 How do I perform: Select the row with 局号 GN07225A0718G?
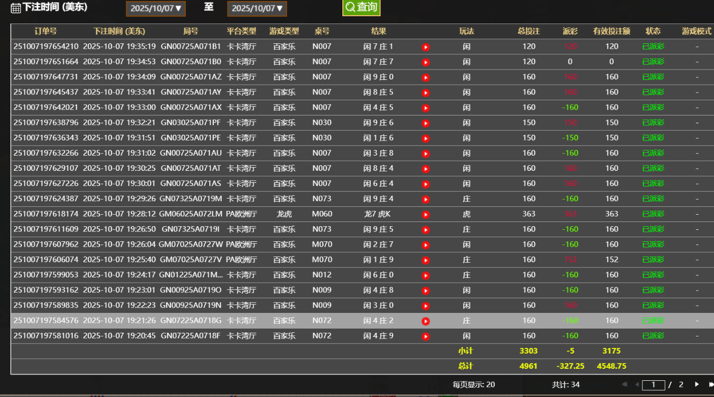click(191, 321)
